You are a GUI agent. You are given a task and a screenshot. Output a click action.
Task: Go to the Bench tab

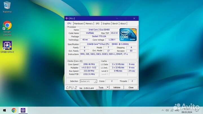pyautogui.click(x=115, y=24)
